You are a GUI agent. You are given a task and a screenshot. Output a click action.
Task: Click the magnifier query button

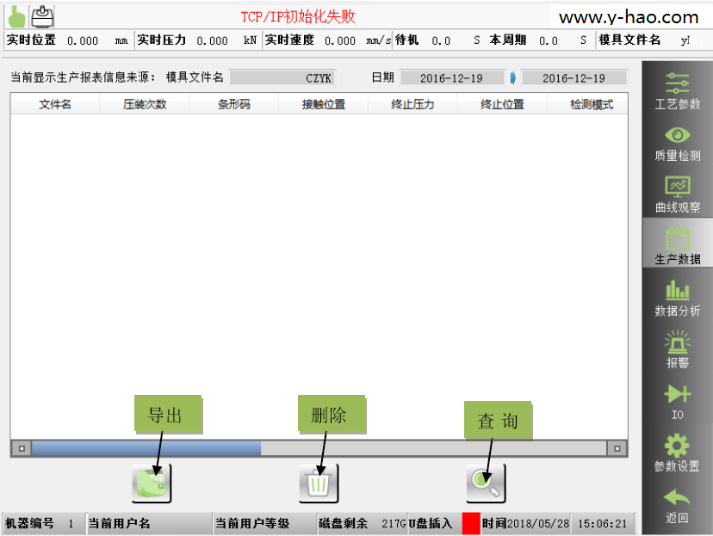click(x=486, y=484)
